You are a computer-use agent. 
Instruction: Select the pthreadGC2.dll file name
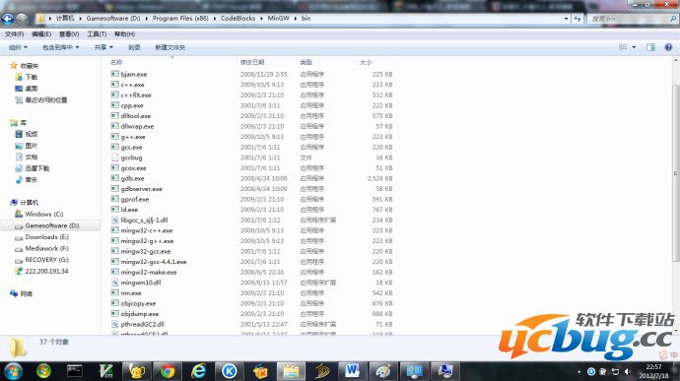click(143, 324)
